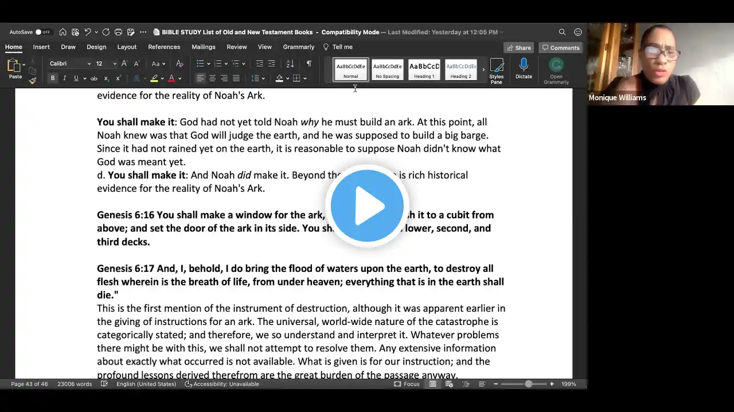Open the Design tab
Image resolution: width=734 pixels, height=412 pixels.
pyautogui.click(x=96, y=47)
